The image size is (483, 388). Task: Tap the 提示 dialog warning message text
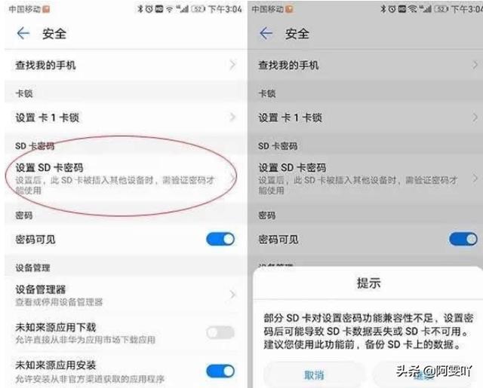tap(368, 331)
